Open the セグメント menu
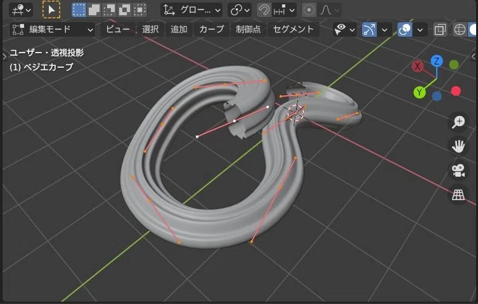This screenshot has height=304, width=478. click(x=294, y=30)
